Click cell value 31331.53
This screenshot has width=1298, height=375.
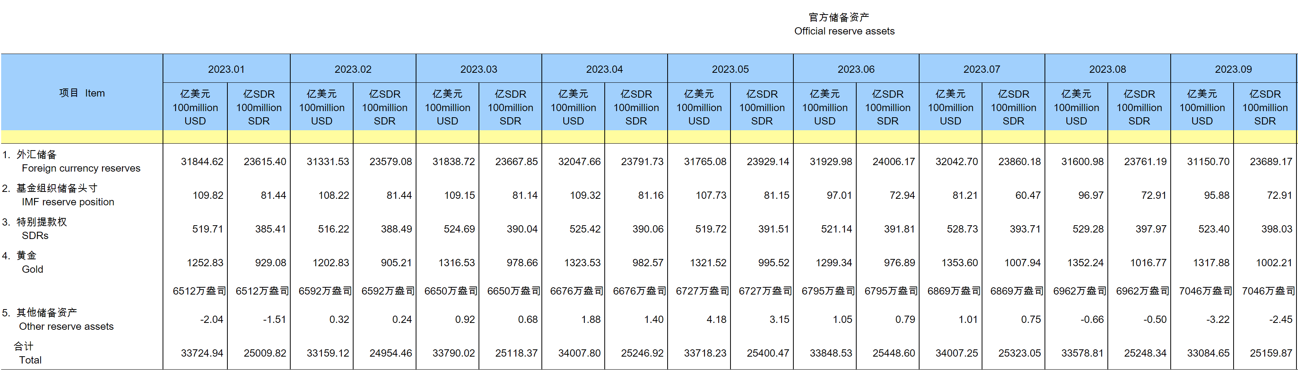(328, 162)
